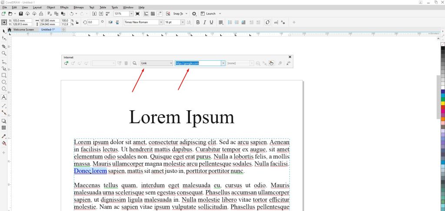This screenshot has height=211, width=445.
Task: Toggle Underline formatting
Action: pyautogui.click(x=212, y=22)
